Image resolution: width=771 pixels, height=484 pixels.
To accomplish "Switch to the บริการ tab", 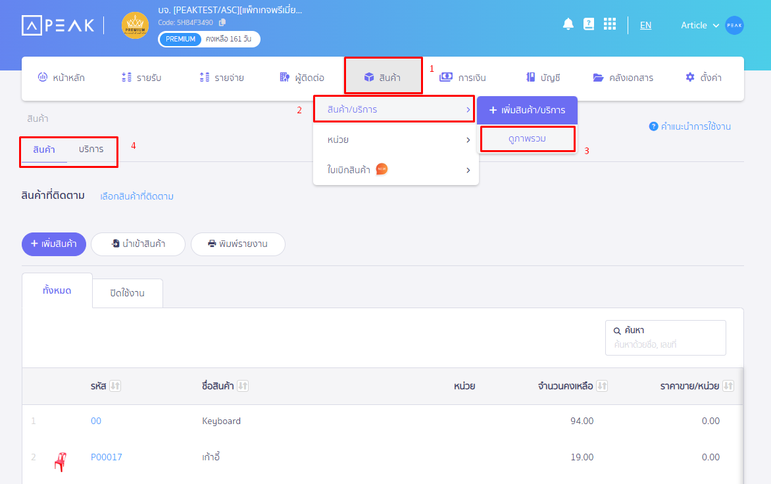I will click(x=91, y=149).
